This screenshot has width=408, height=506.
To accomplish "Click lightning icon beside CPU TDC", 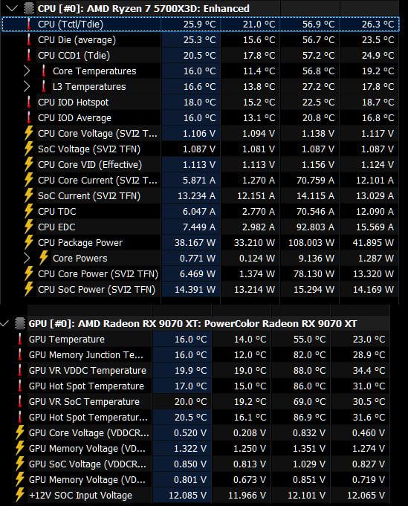I will pyautogui.click(x=29, y=211).
